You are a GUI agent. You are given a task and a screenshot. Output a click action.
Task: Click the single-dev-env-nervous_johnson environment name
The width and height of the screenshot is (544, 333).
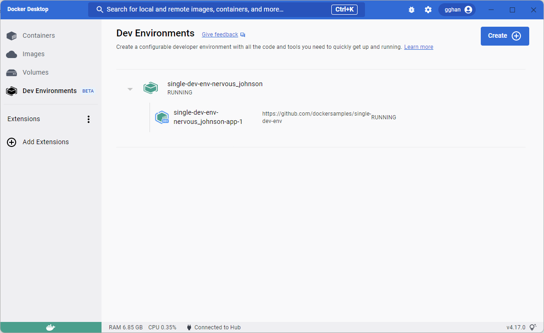(x=215, y=84)
